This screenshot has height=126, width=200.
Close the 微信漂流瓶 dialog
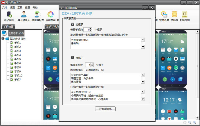coord(151,8)
